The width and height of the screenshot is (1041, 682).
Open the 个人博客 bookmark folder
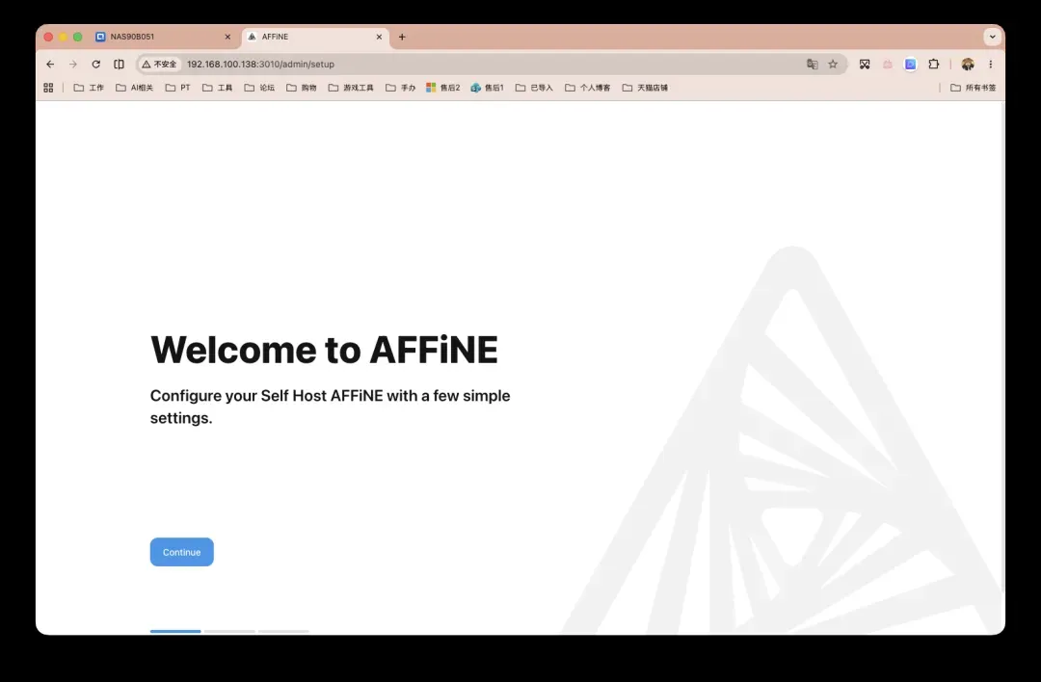pos(588,88)
